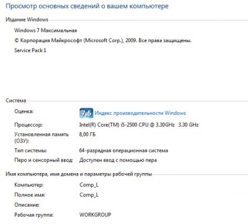The image size is (248, 224).
Task: Click the Comp_L value beside Полное имя
Action: click(89, 195)
